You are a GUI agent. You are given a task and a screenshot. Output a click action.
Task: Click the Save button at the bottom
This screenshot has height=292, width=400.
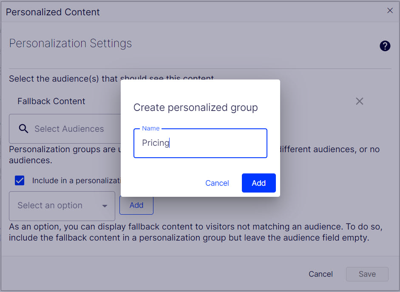367,274
